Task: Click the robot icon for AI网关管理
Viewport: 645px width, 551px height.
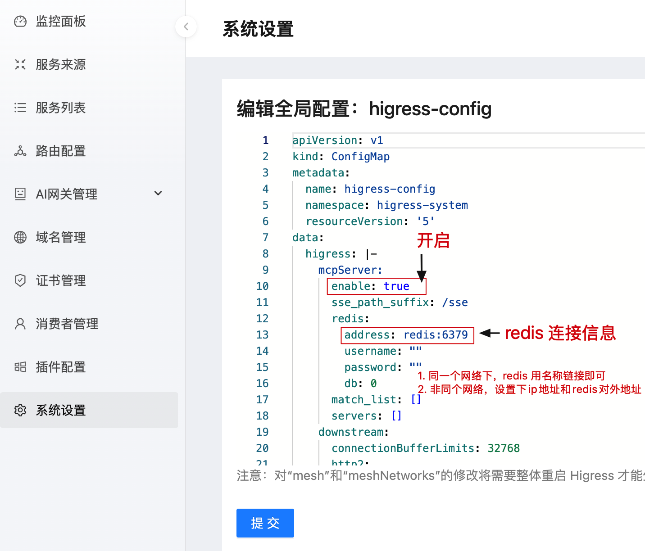Action: tap(20, 194)
